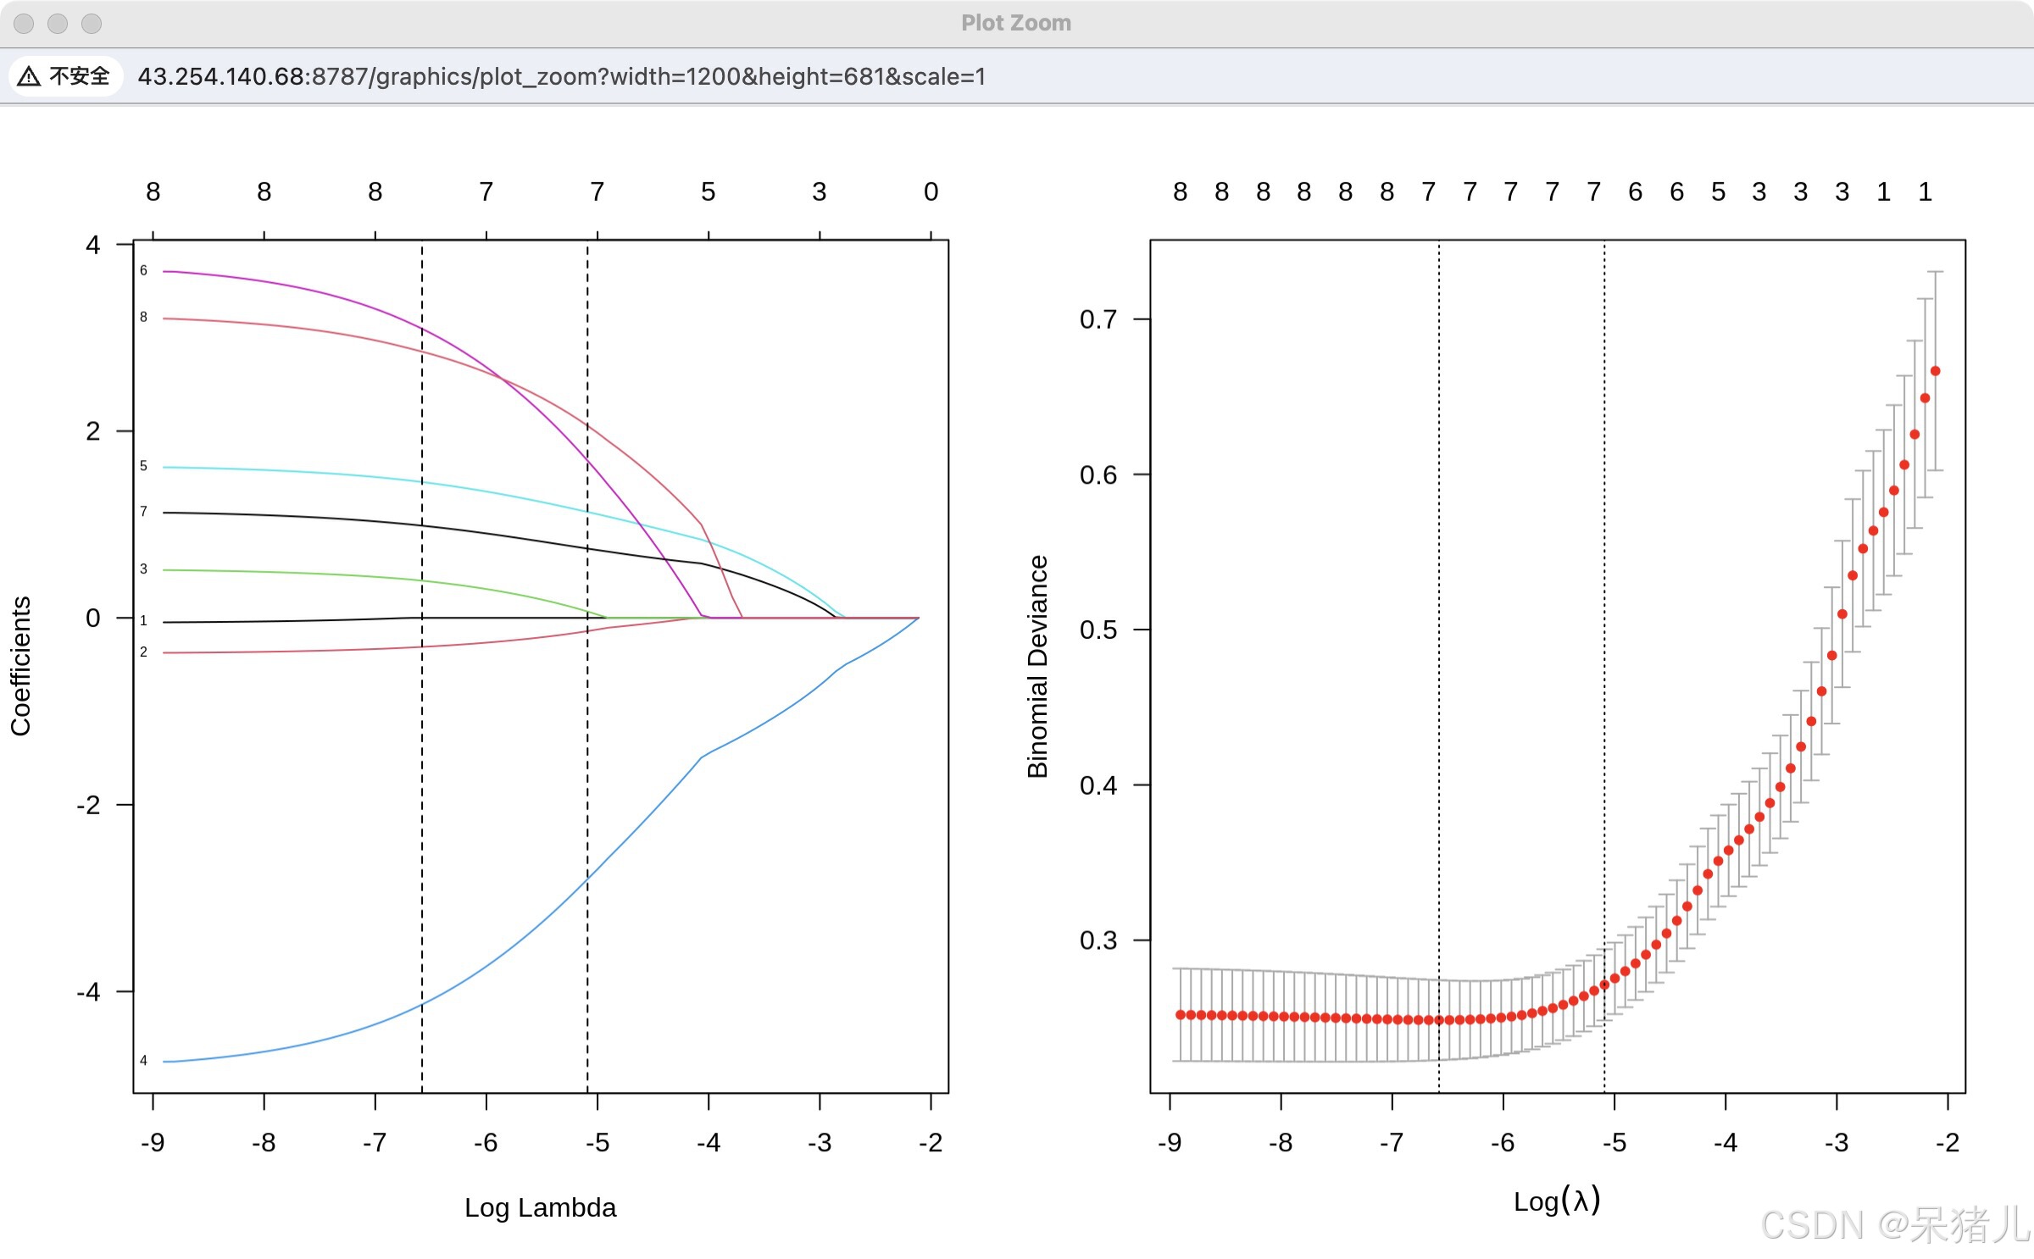This screenshot has height=1259, width=2034.
Task: Click the Plot Zoom window title
Action: click(1016, 23)
